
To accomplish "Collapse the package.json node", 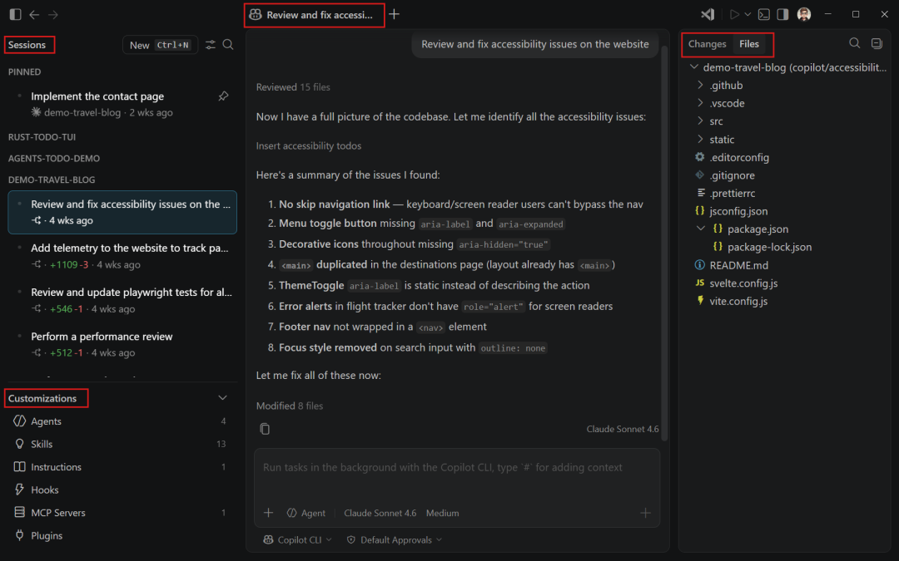I will pyautogui.click(x=700, y=229).
